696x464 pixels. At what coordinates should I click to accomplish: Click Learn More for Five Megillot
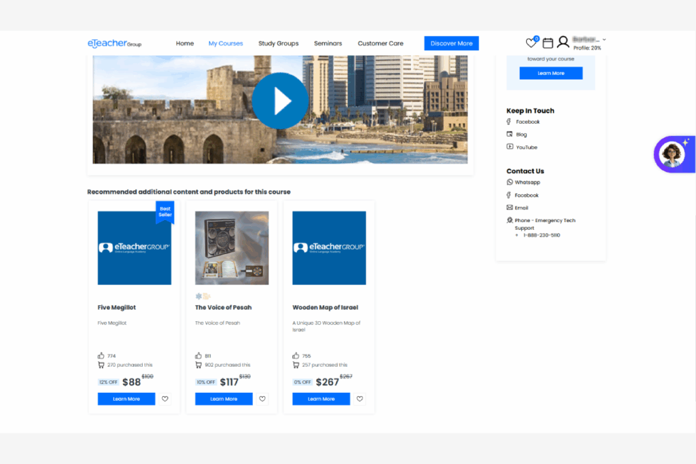pos(126,399)
